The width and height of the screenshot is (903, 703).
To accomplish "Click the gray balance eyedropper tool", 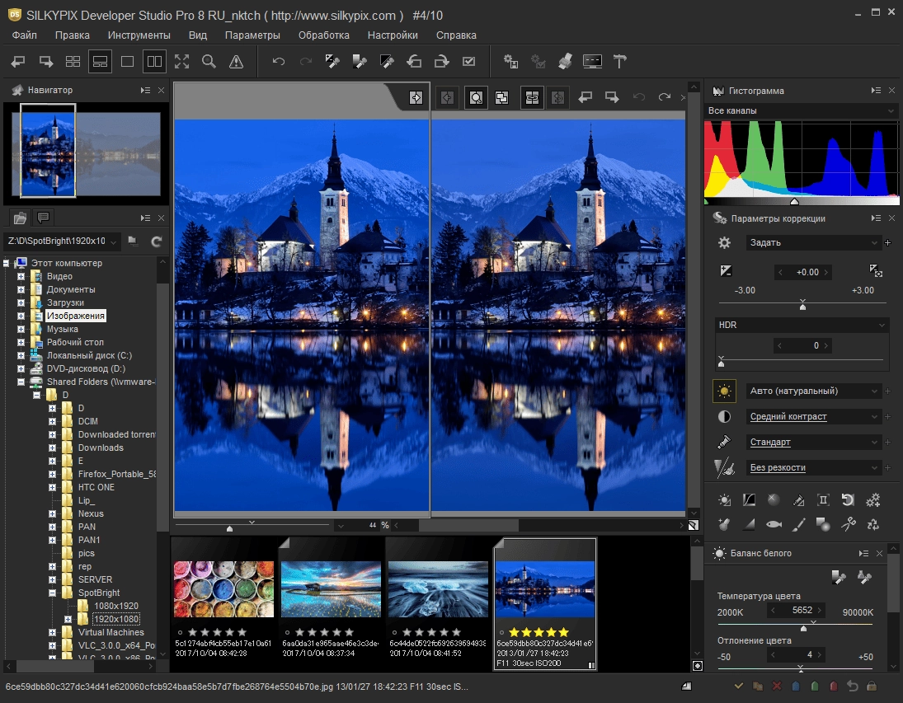I will (x=360, y=62).
